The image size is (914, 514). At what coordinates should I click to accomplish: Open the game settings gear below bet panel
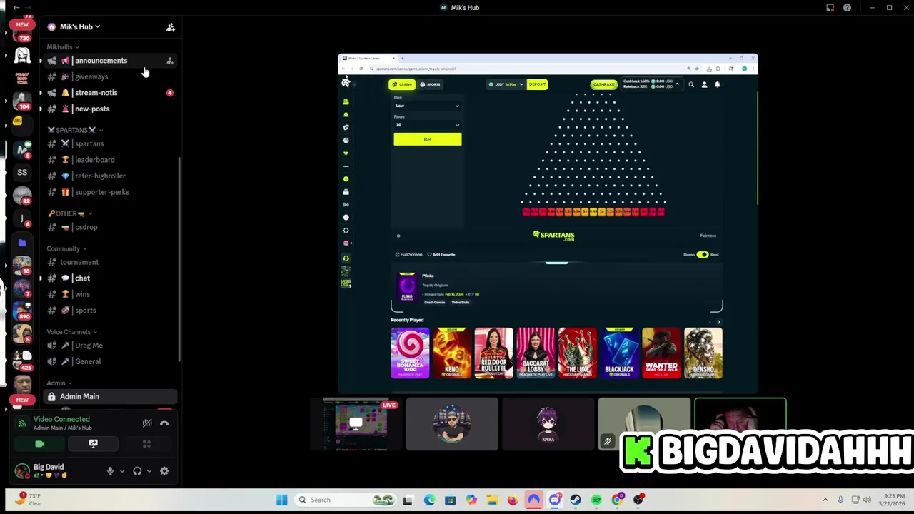tap(398, 236)
